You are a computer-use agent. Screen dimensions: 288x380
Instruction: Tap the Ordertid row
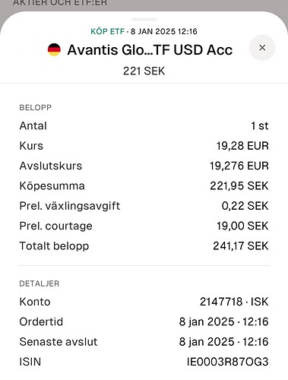[x=144, y=321]
